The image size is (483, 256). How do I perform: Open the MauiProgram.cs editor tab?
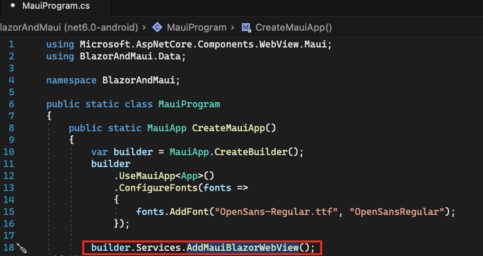[x=55, y=6]
